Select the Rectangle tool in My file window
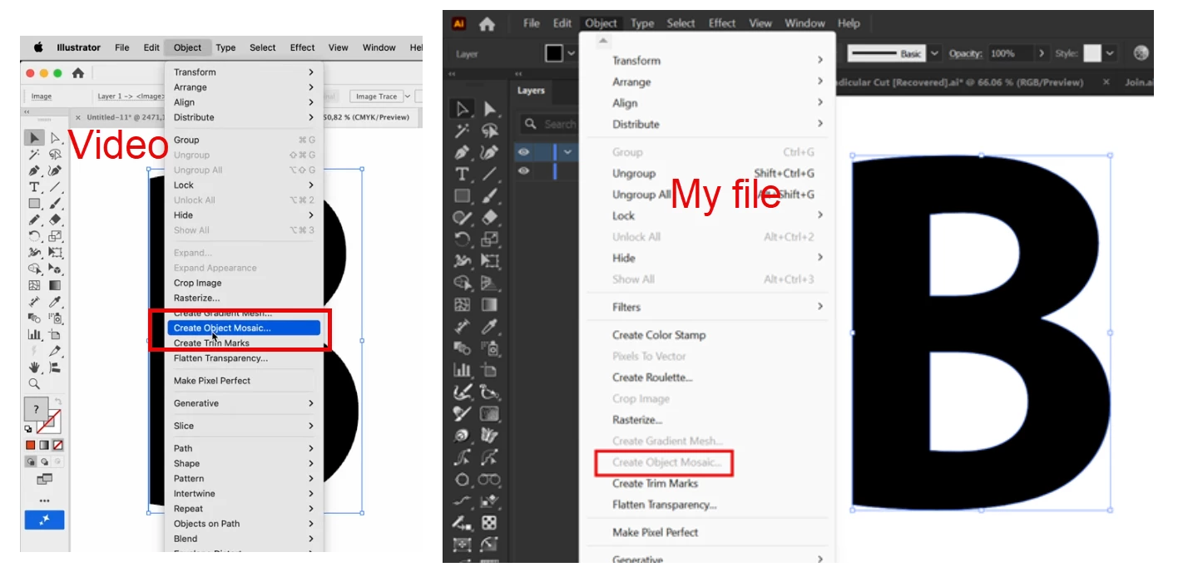1188x572 pixels. click(x=462, y=196)
